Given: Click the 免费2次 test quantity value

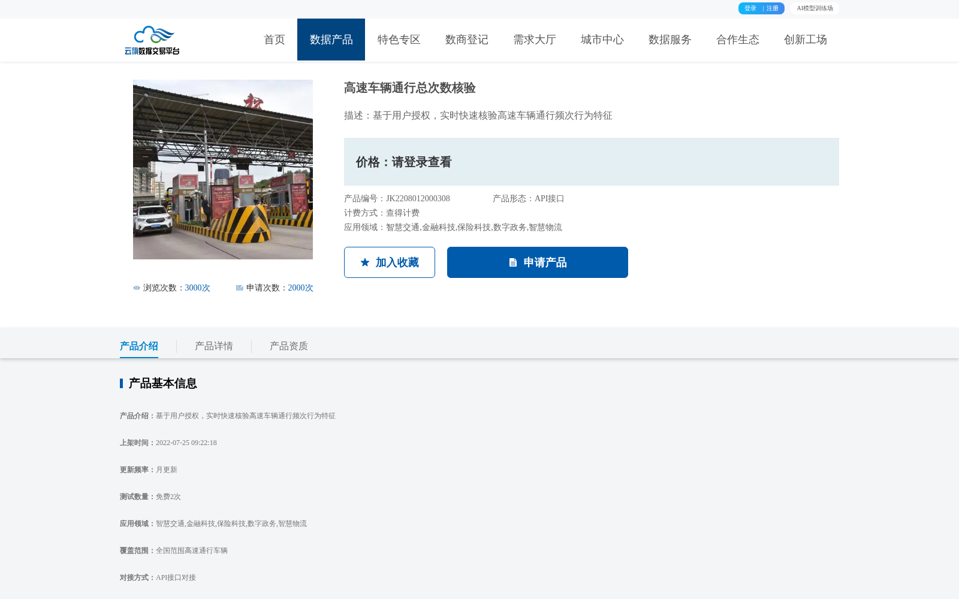Looking at the screenshot, I should tap(168, 497).
